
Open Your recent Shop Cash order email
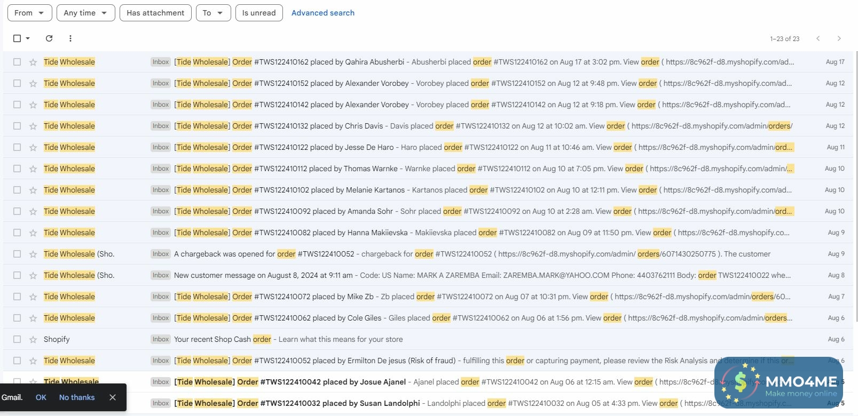pyautogui.click(x=428, y=339)
